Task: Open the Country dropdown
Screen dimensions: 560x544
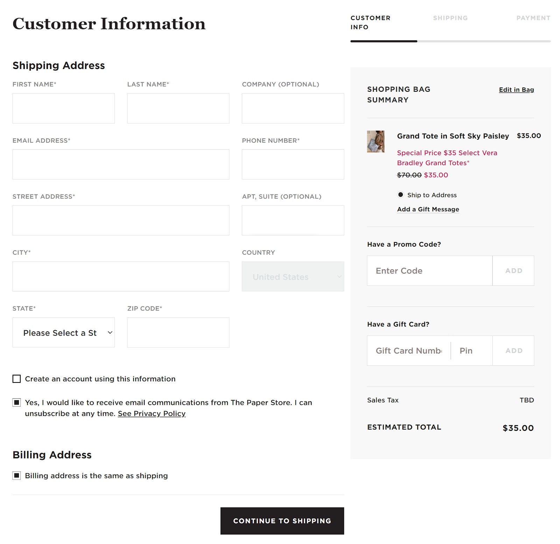Action: point(293,277)
